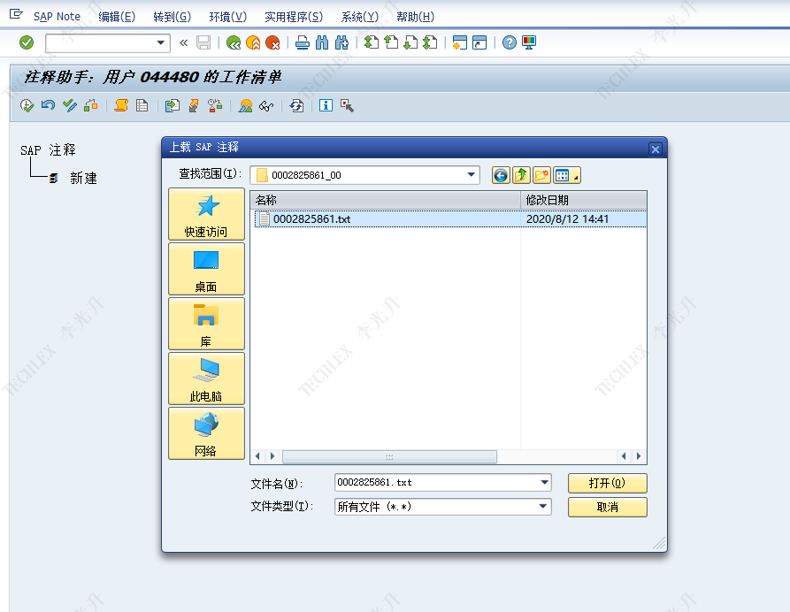
Task: Click the orange upload arrow icon
Action: (x=194, y=106)
